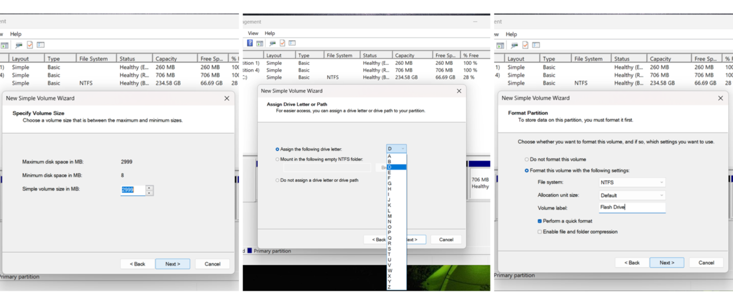This screenshot has width=733, height=303.
Task: Click the volume size stepper up arrow
Action: pos(149,187)
